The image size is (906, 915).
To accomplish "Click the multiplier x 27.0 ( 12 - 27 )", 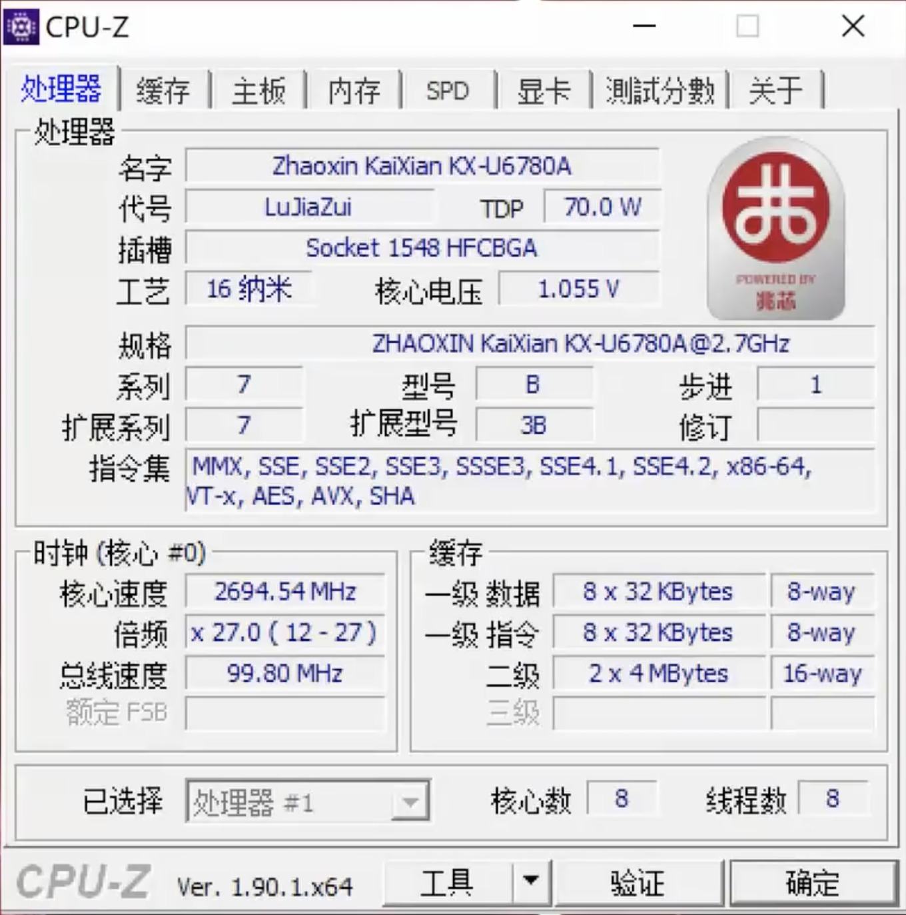I will click(x=285, y=632).
